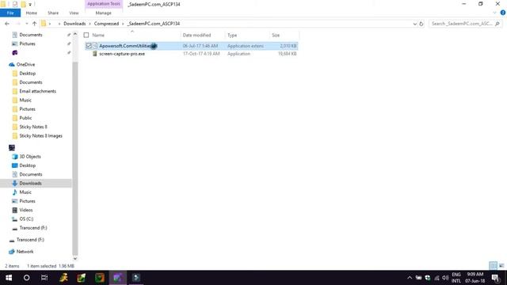Open the View ribbon tab
This screenshot has height=285, width=507.
(74, 13)
